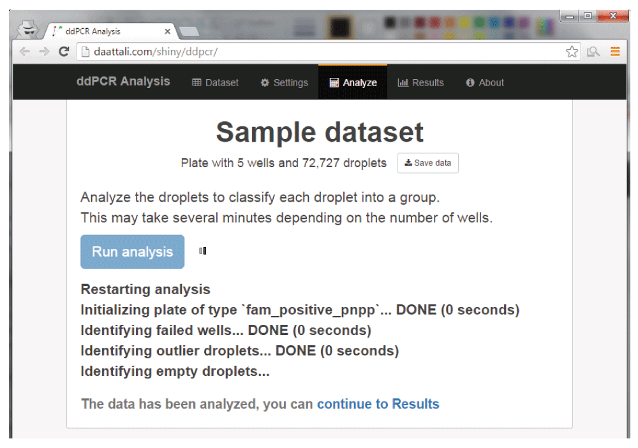The width and height of the screenshot is (638, 448).
Task: Close the ddPCR Analysis browser tab
Action: click(x=168, y=31)
